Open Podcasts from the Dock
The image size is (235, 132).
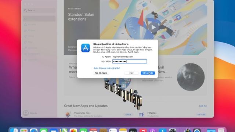coord(153,131)
